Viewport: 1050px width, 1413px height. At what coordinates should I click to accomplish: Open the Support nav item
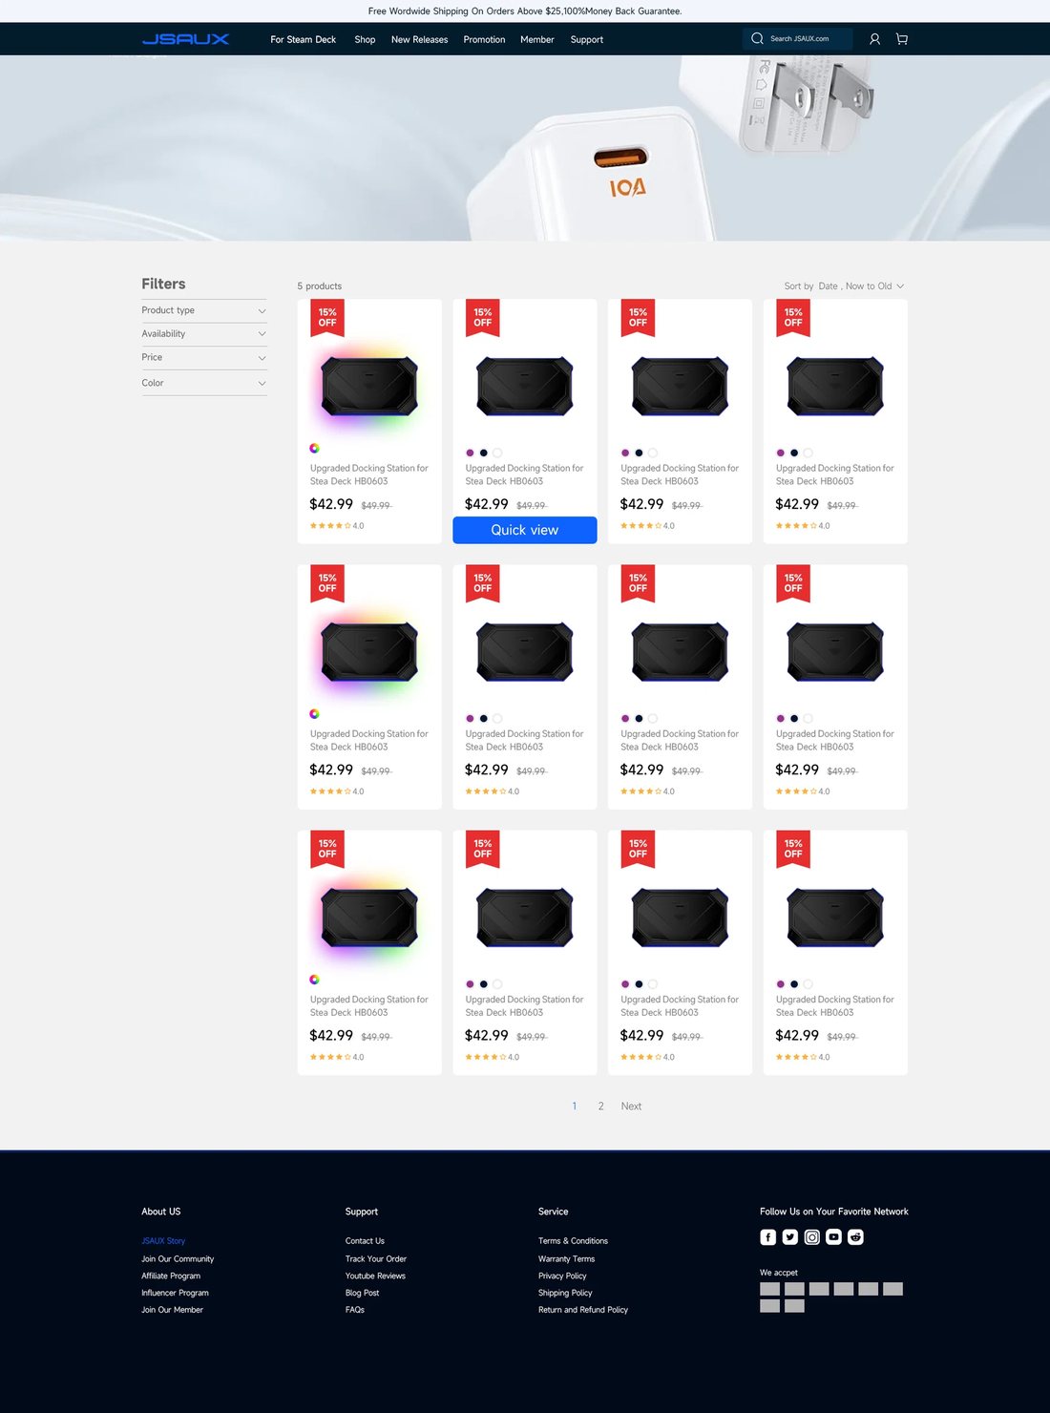click(x=587, y=40)
